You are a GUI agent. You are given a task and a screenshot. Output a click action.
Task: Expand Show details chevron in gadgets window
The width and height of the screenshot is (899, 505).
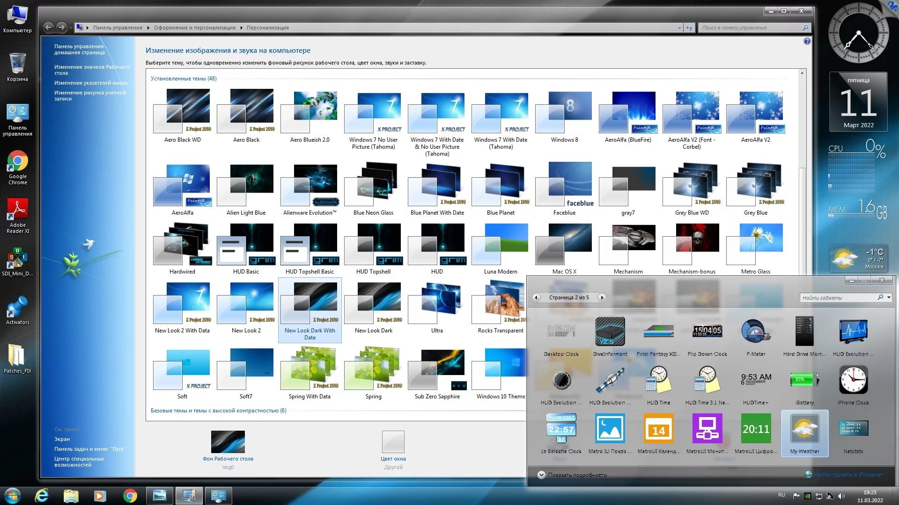(x=541, y=475)
